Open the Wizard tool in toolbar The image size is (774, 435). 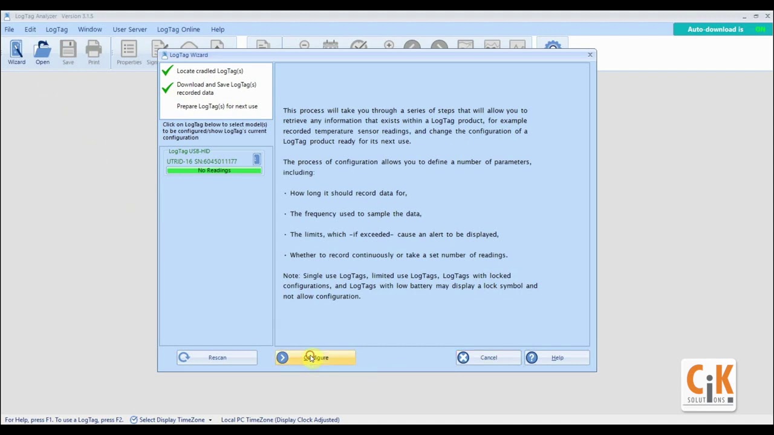[x=16, y=52]
